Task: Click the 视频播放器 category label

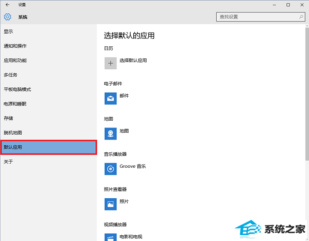Action: (115, 225)
